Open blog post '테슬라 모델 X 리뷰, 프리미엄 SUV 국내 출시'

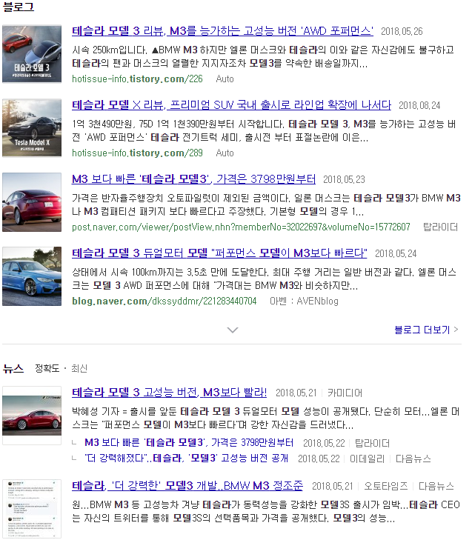(x=231, y=105)
